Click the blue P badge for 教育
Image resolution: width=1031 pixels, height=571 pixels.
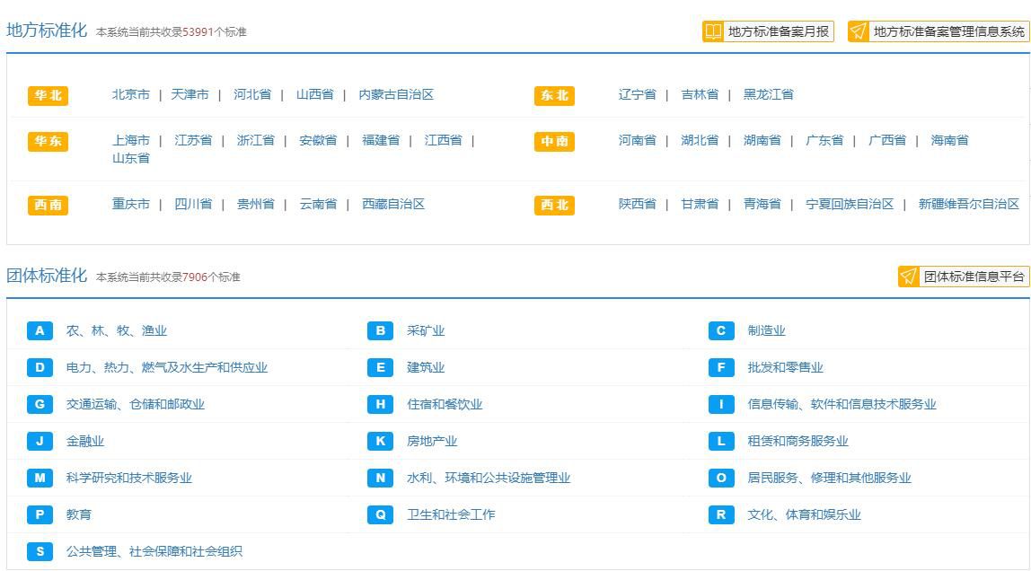pos(40,514)
